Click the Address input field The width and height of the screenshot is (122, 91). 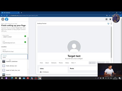14,51
